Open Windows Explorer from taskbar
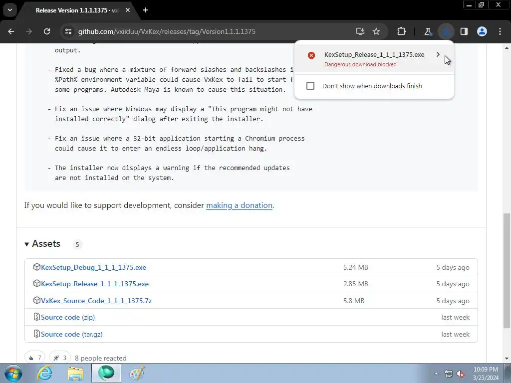Screen dimensions: 511x383 click(x=75, y=373)
